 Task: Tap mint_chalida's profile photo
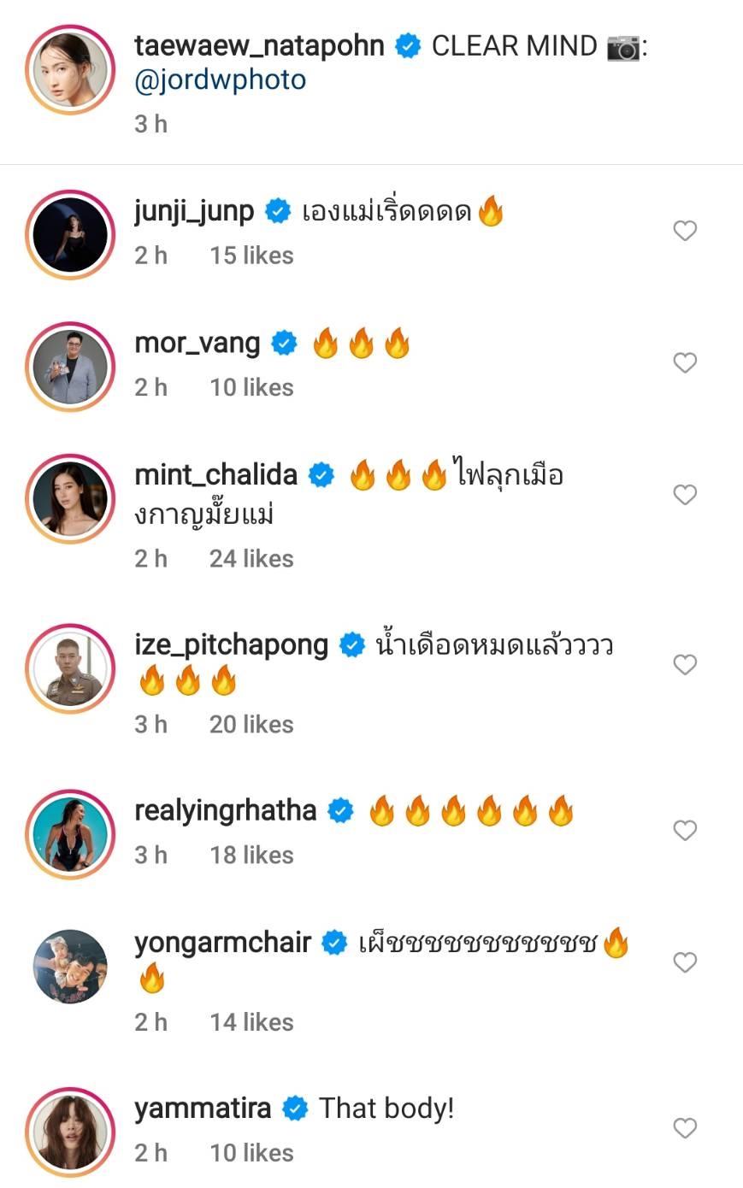coord(70,499)
